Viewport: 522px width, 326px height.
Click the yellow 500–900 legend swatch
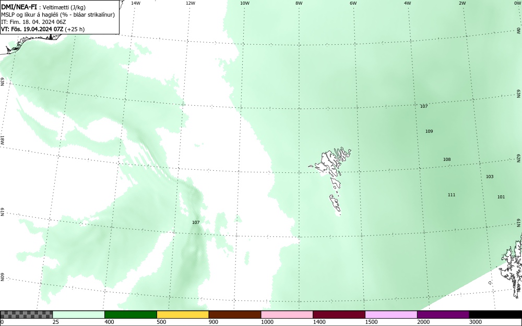click(183, 315)
